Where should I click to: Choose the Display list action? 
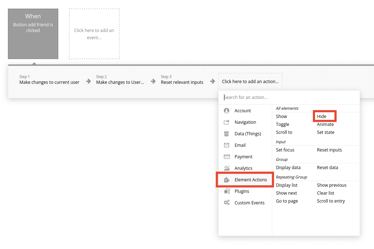point(287,185)
